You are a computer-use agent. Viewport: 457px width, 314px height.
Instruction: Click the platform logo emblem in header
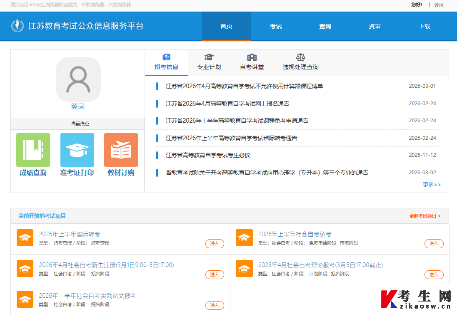point(17,26)
